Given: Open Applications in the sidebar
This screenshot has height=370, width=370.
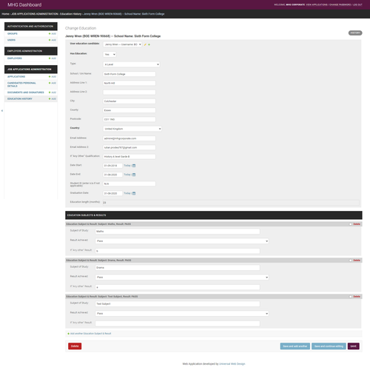Looking at the screenshot, I should [x=16, y=77].
